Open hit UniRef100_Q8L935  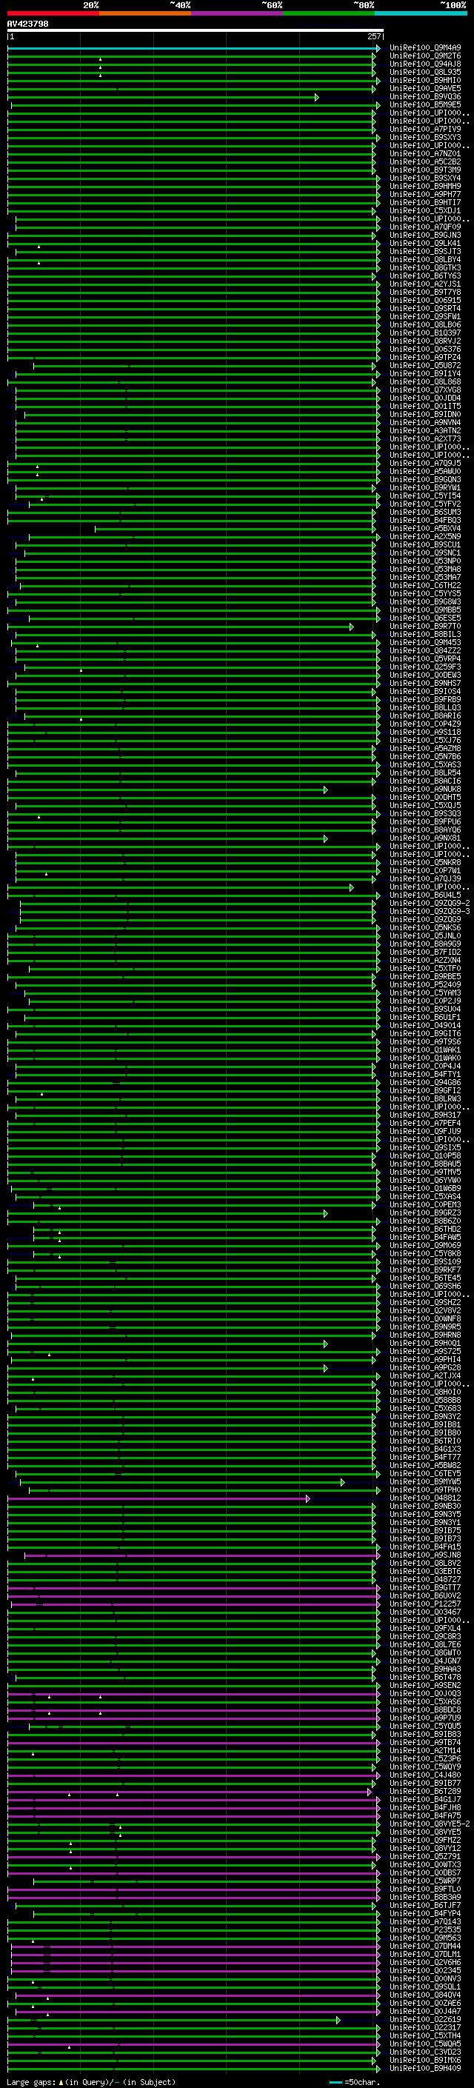pyautogui.click(x=425, y=72)
